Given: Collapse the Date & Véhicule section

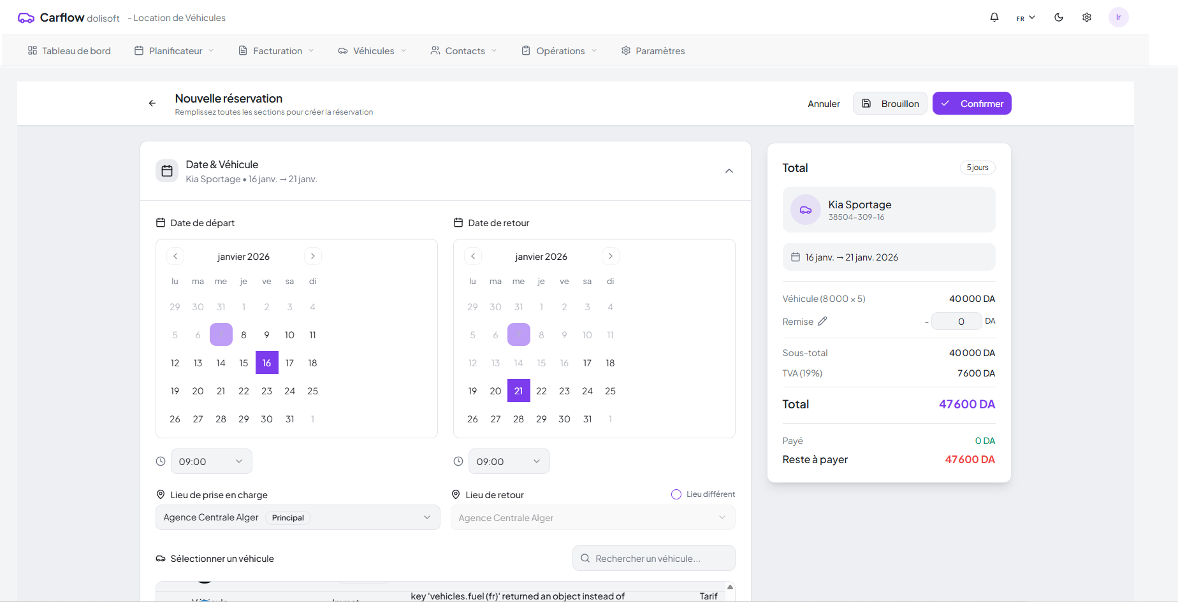Looking at the screenshot, I should [729, 171].
